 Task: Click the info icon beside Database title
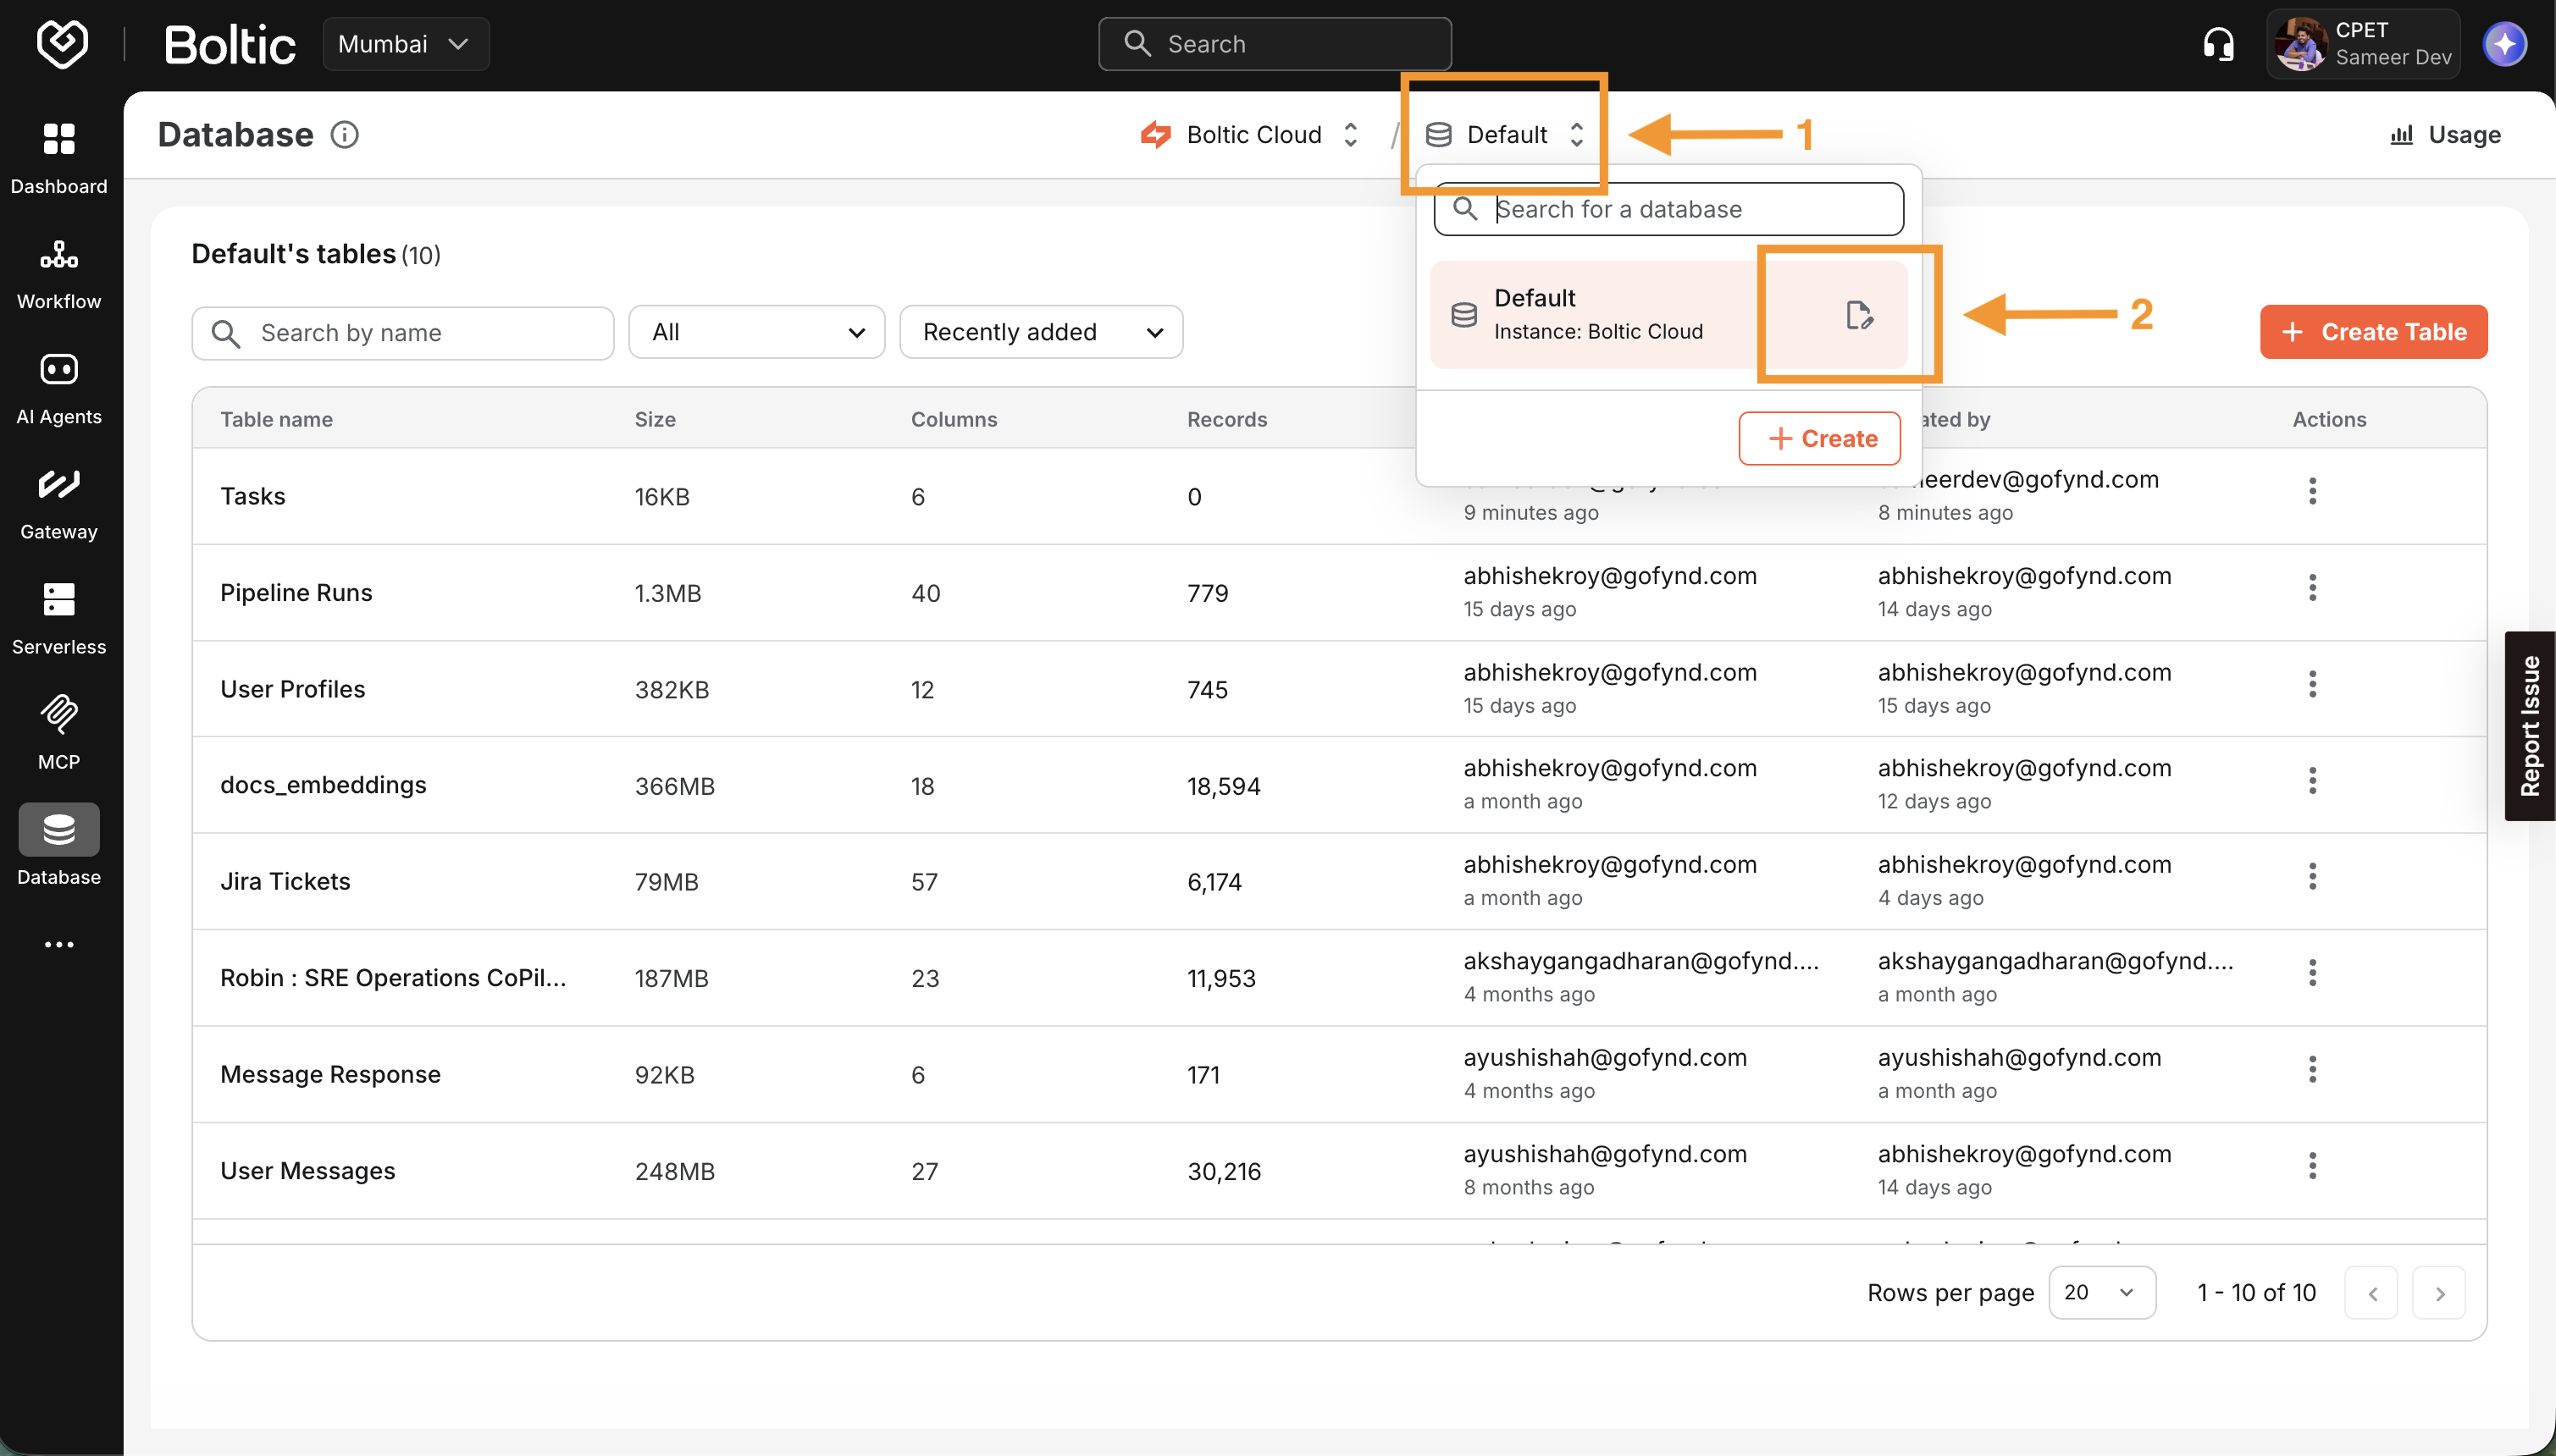pyautogui.click(x=344, y=134)
